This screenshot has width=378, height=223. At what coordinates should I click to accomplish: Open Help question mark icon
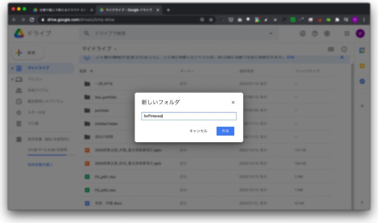point(315,34)
